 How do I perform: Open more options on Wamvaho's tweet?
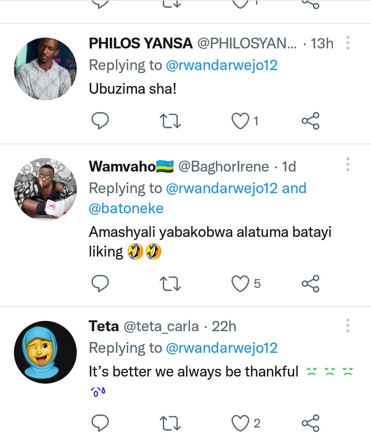tap(348, 164)
